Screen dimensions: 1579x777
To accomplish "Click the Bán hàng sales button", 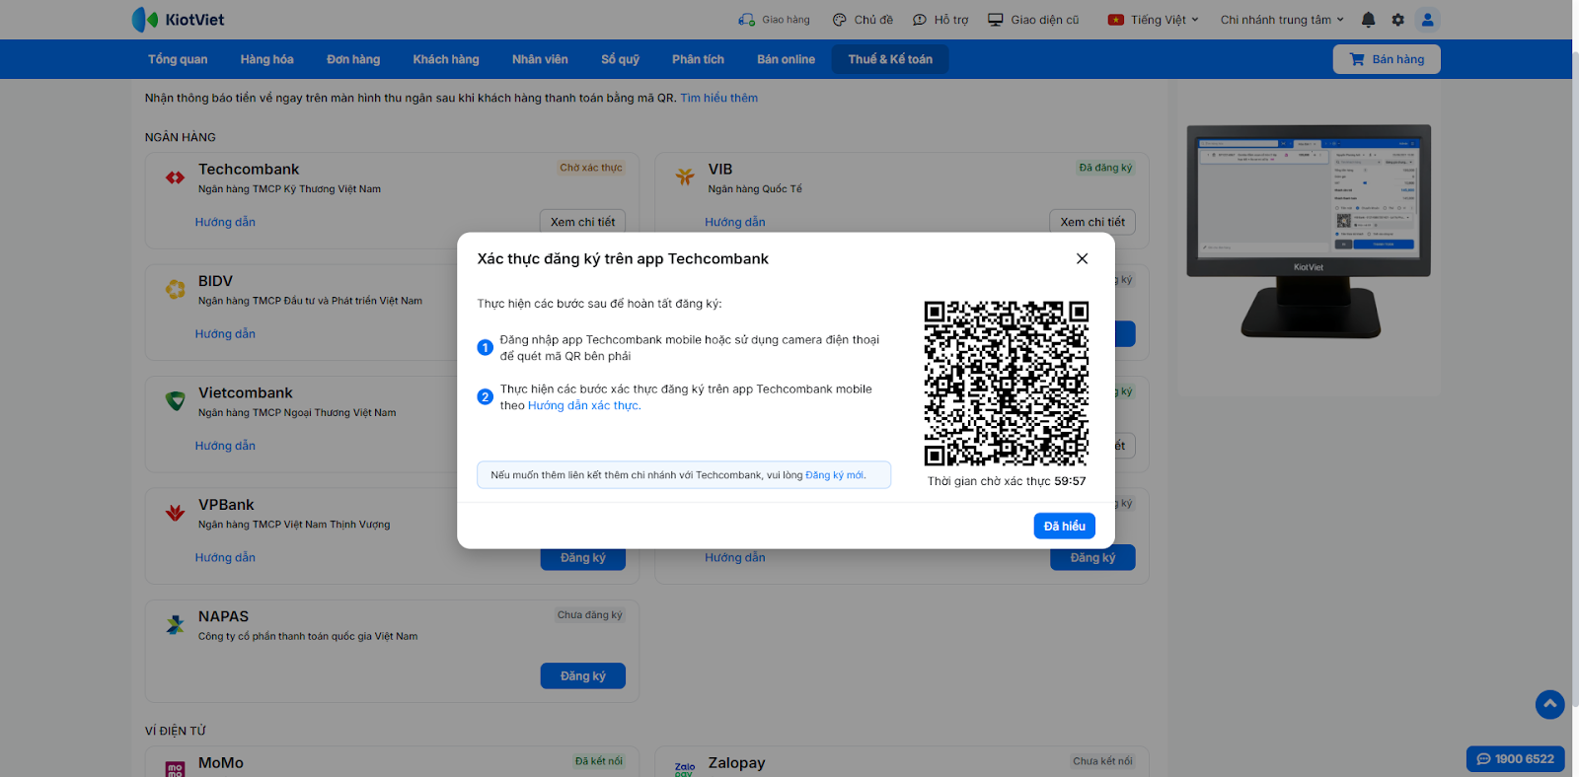I will (x=1387, y=59).
